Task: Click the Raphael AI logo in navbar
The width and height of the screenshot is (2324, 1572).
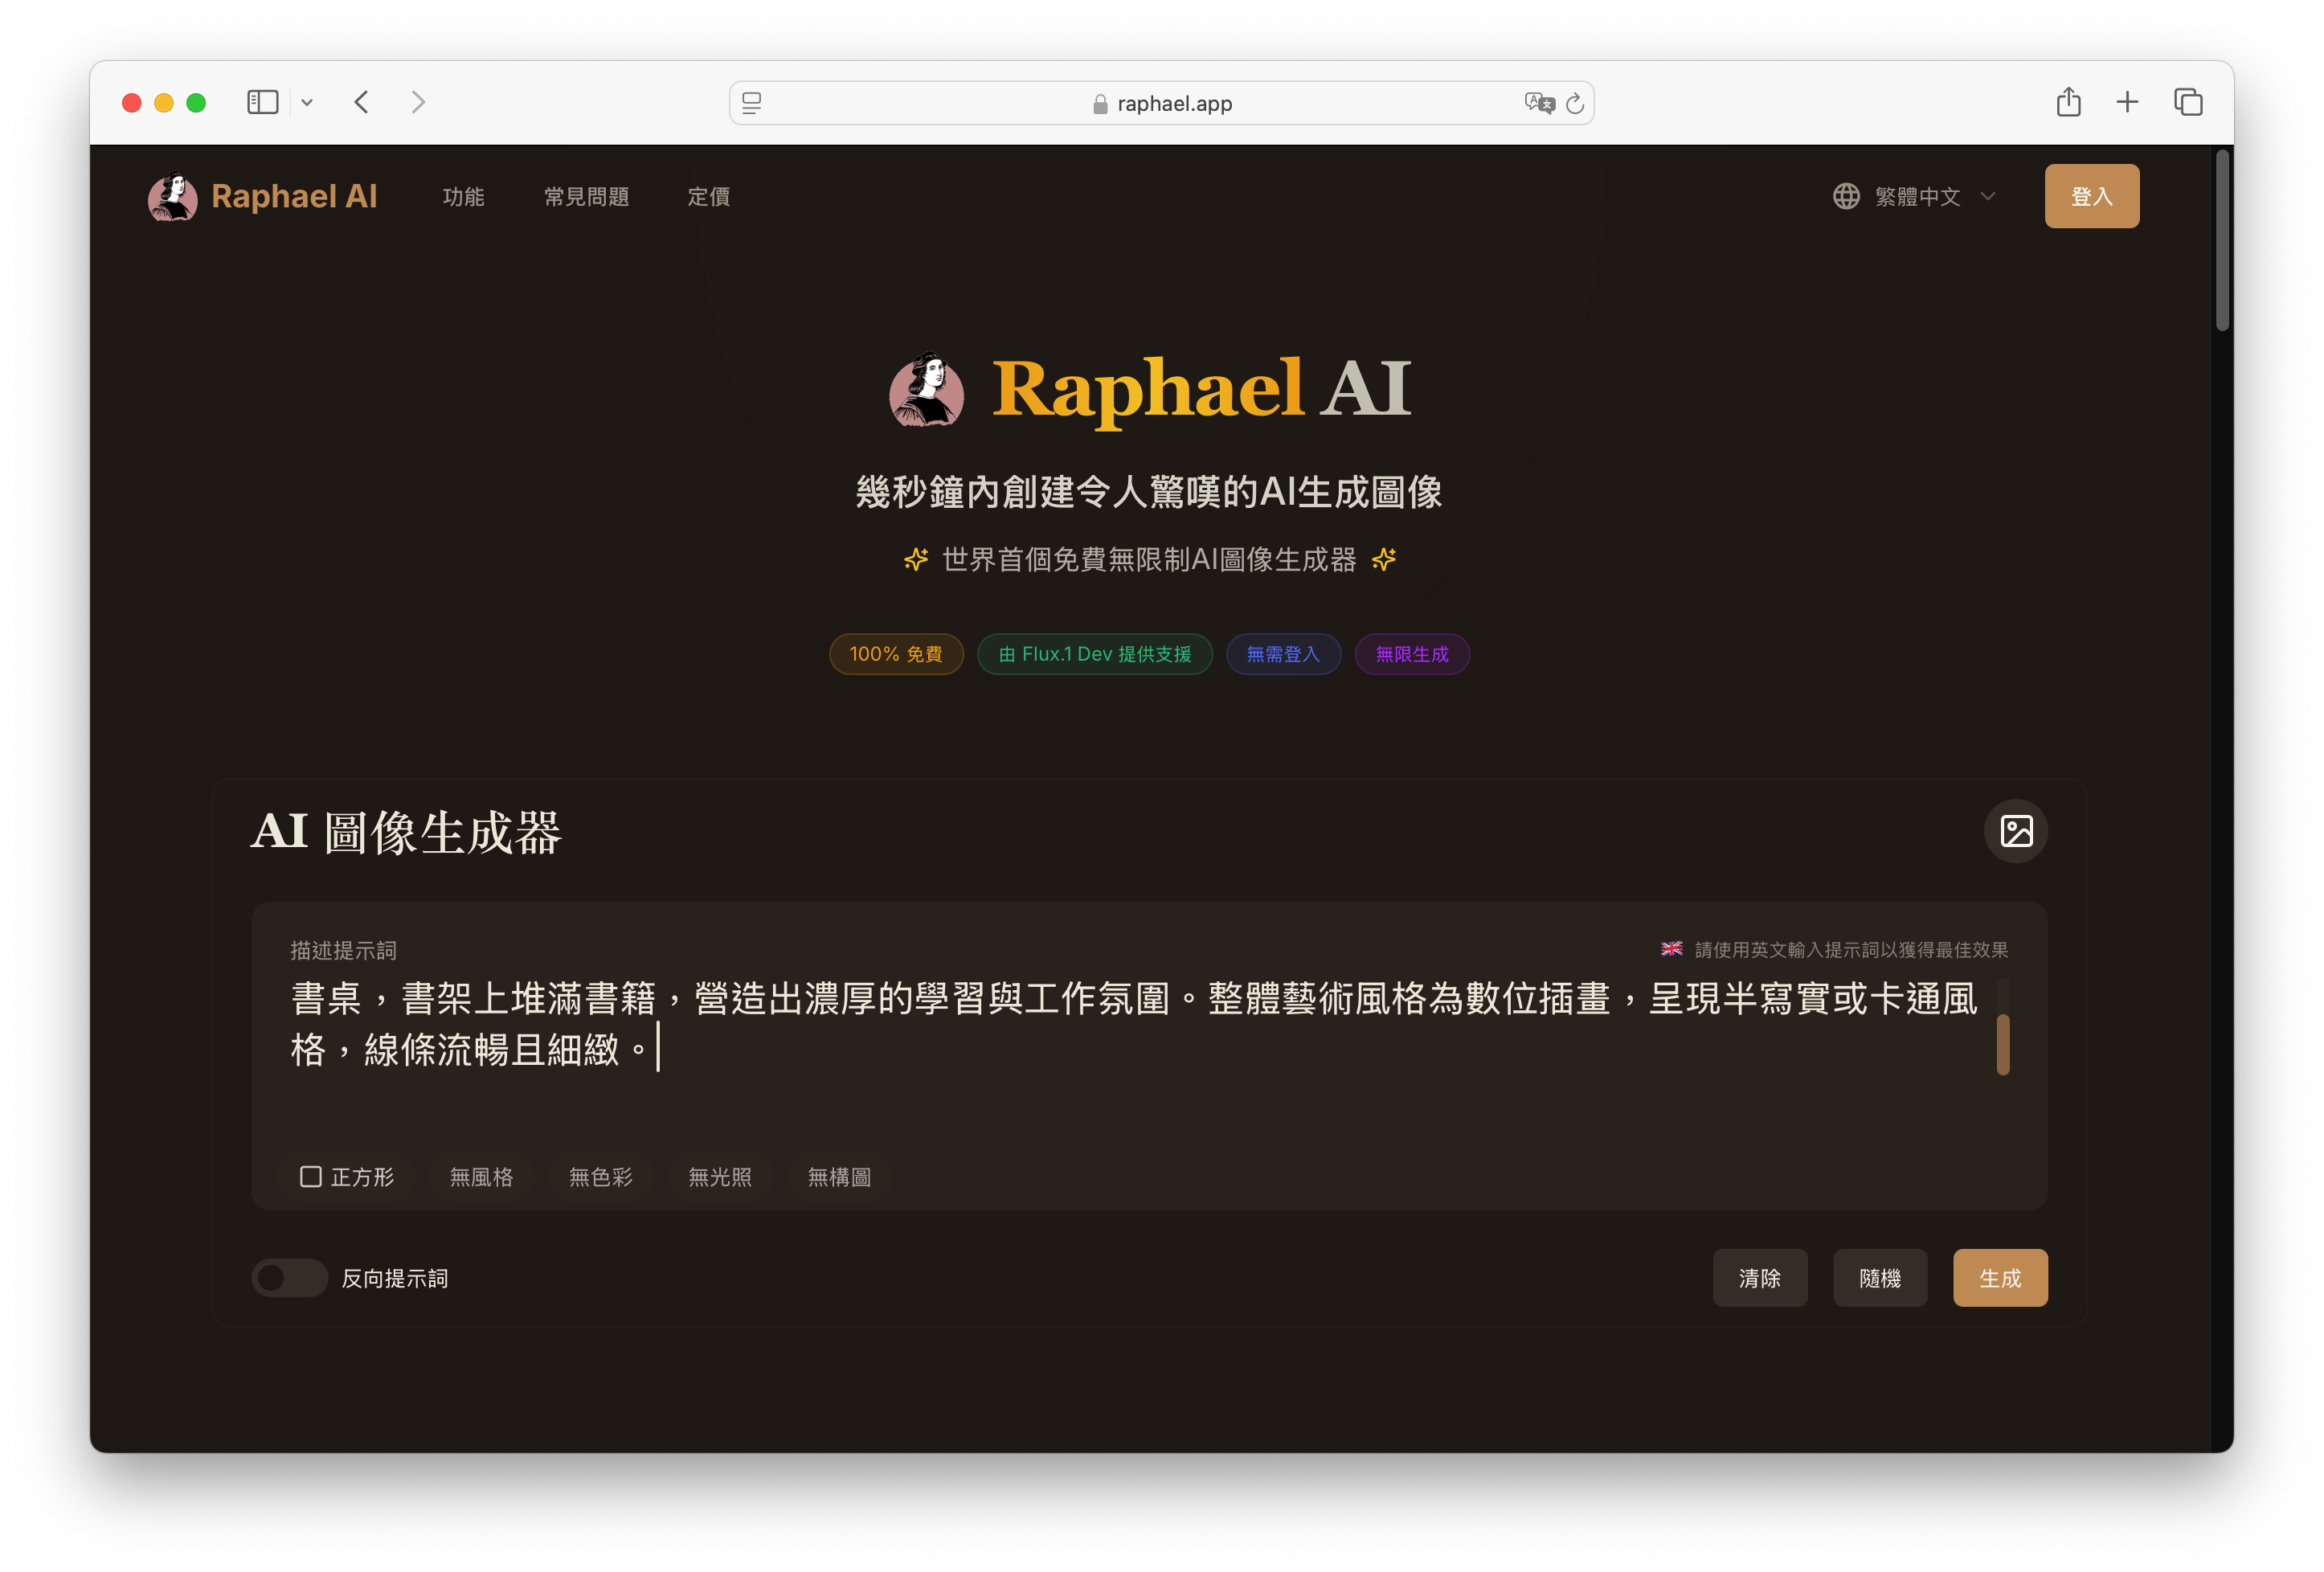Action: pos(262,196)
